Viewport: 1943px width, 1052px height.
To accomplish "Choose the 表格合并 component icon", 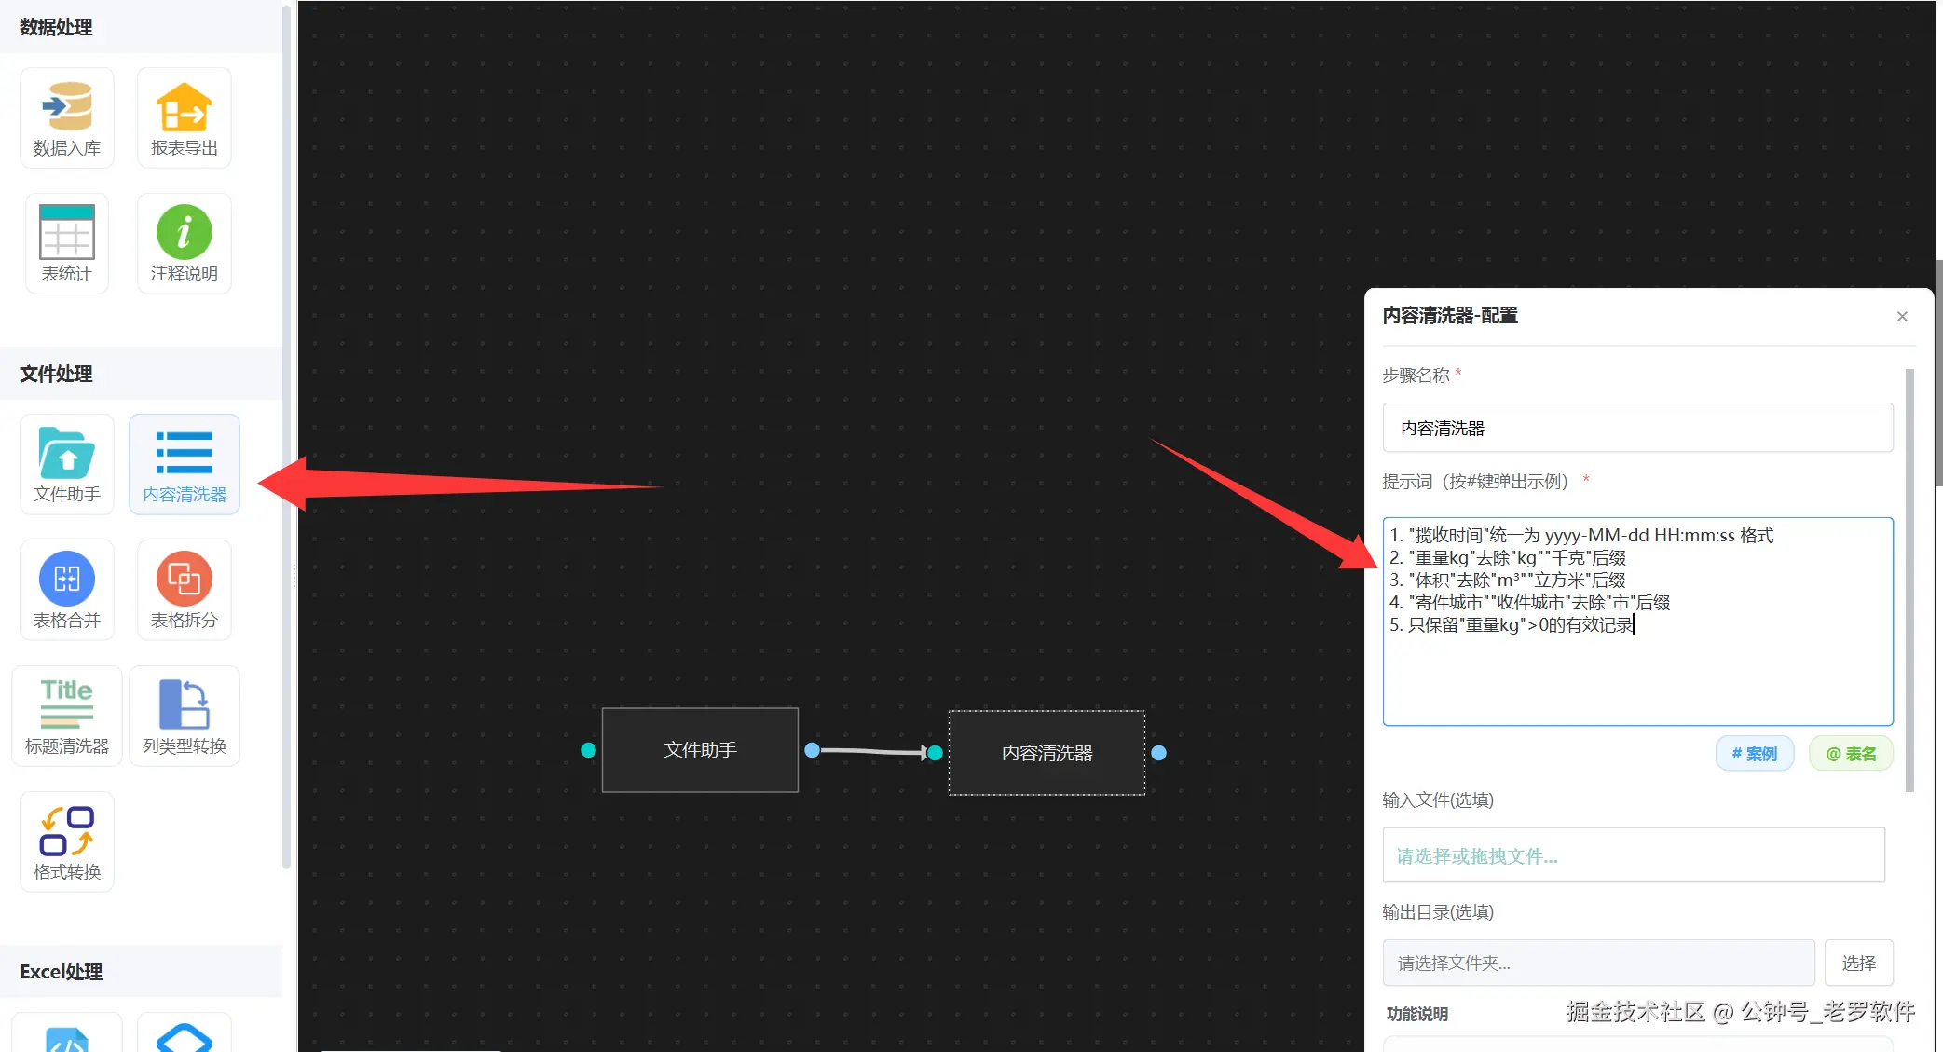I will point(67,590).
